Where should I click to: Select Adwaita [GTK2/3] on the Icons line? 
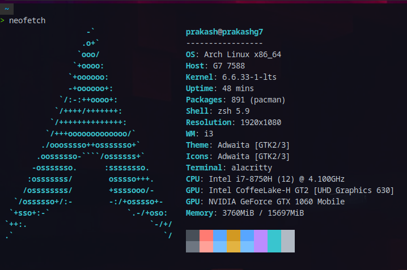point(253,156)
